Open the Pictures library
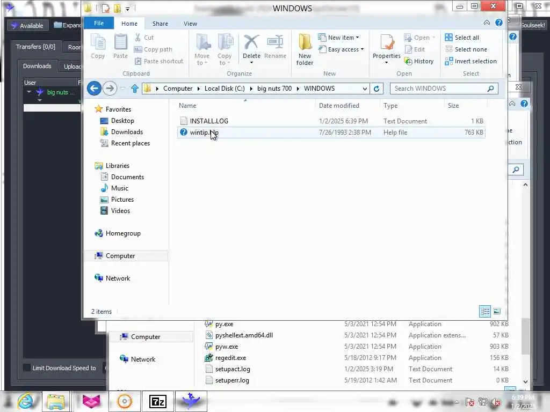The image size is (550, 412). click(x=117, y=200)
